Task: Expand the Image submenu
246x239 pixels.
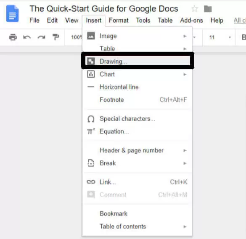Action: (137, 36)
